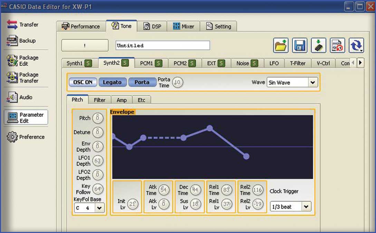Click the floppy disk save icon
This screenshot has width=376, height=233.
(299, 45)
